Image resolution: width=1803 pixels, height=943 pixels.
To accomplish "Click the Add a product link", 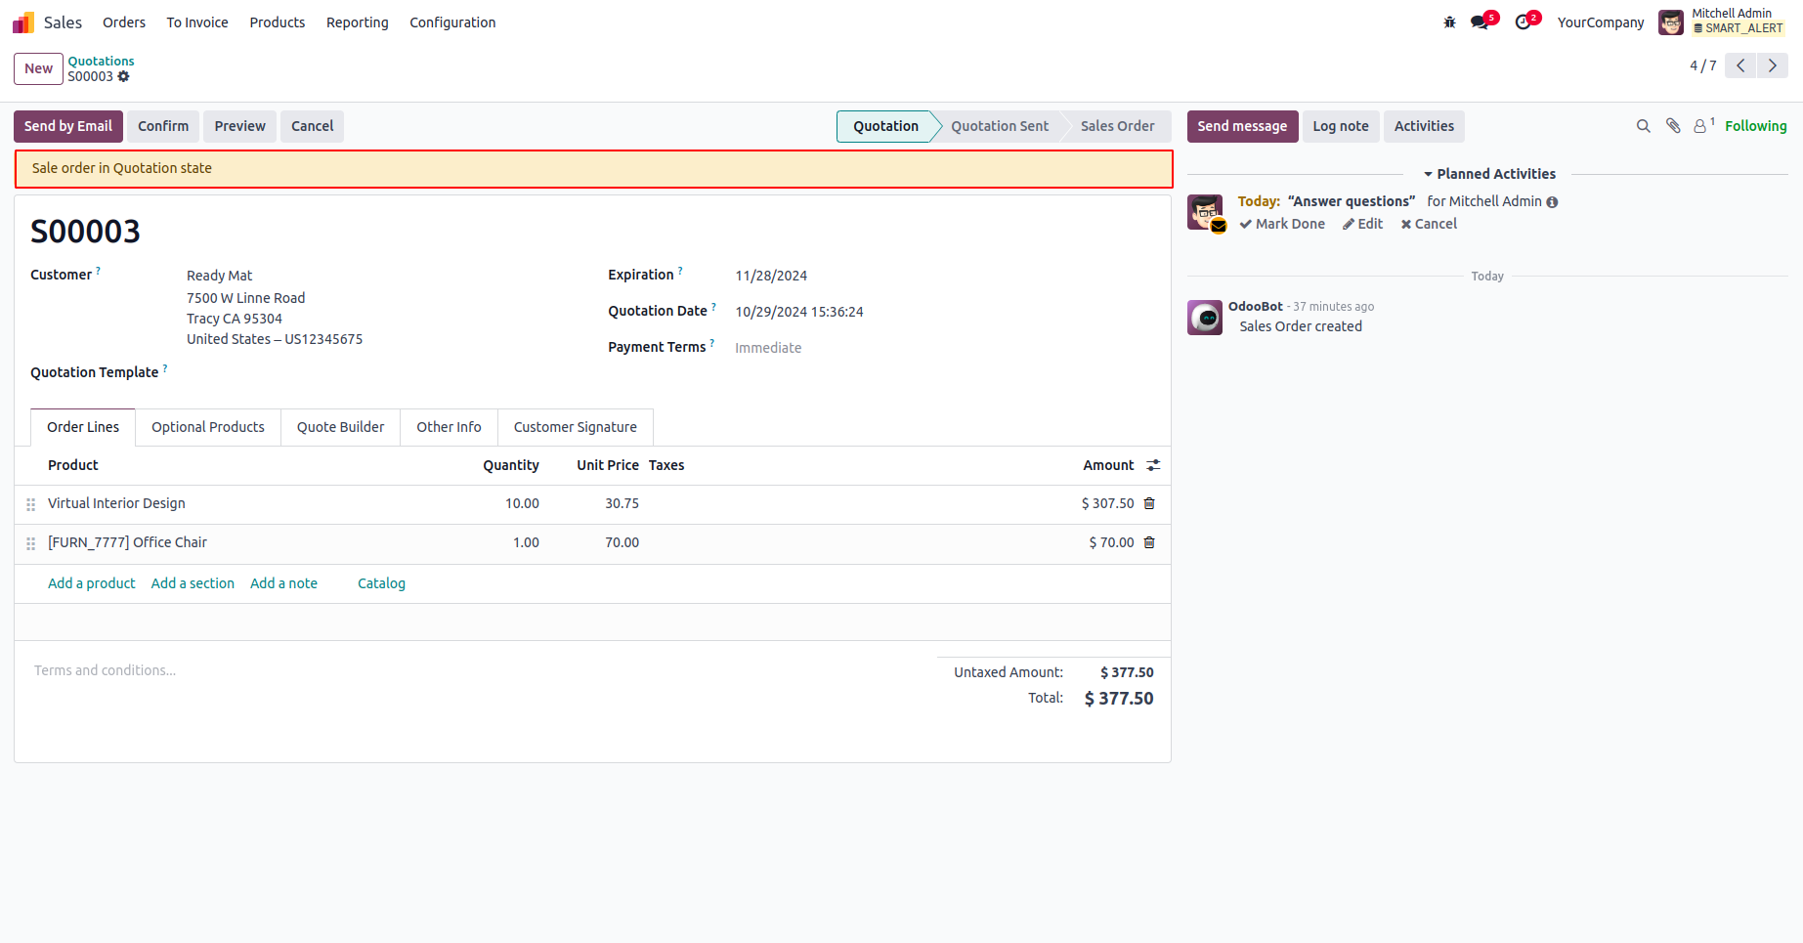I will 92,583.
